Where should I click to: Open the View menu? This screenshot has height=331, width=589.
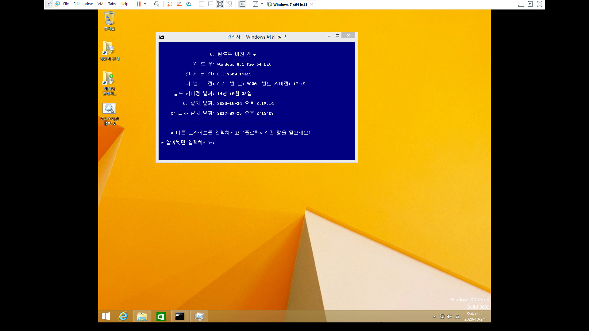[89, 4]
